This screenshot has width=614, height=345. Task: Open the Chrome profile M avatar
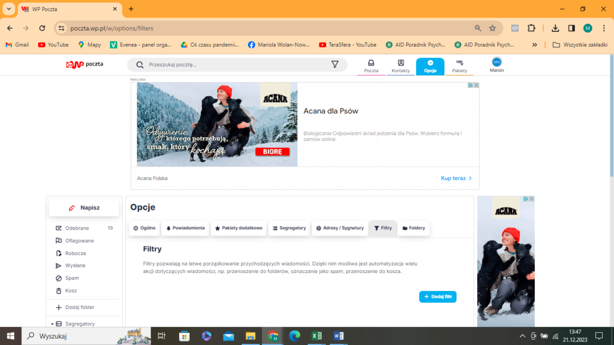point(588,28)
